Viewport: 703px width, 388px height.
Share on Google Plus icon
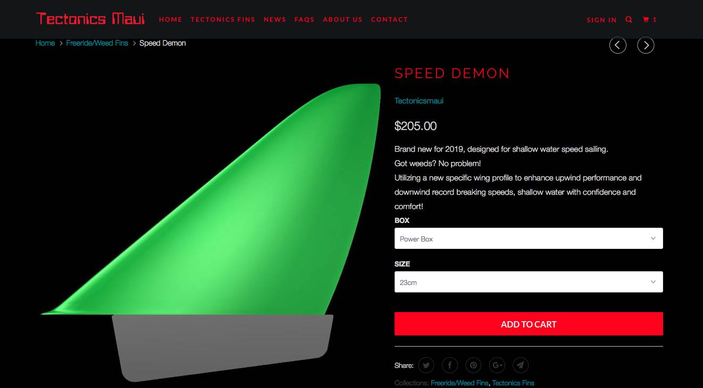click(x=497, y=365)
